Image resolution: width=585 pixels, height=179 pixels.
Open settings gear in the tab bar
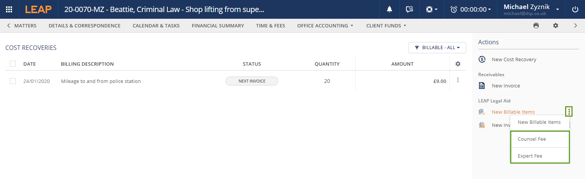click(x=555, y=26)
